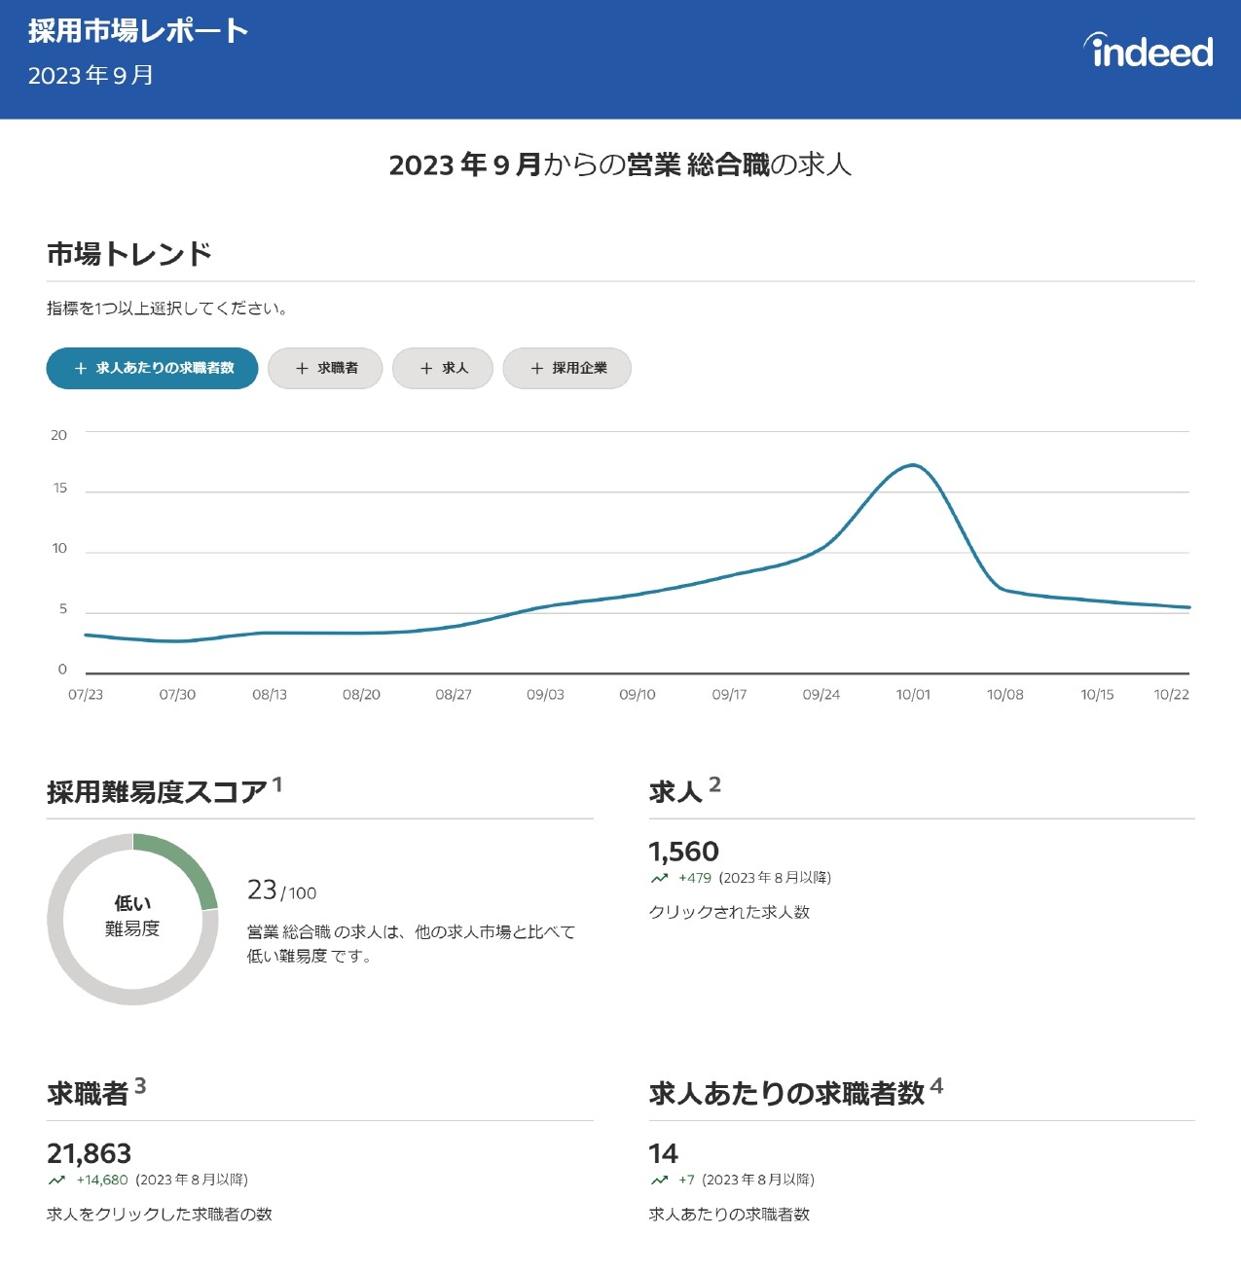Image resolution: width=1241 pixels, height=1272 pixels.
Task: Click the 09/03 date label on chart axis
Action: point(545,695)
